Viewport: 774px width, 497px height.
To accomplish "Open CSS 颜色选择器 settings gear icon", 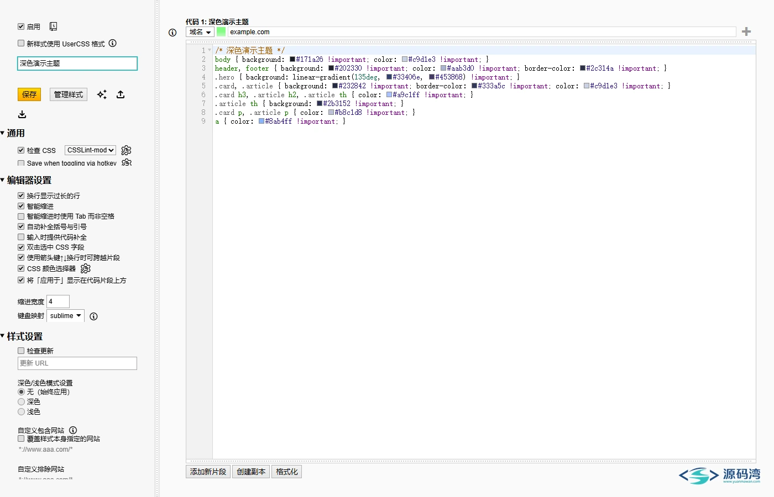I will 85,268.
